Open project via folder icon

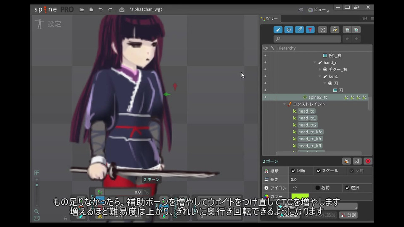[81, 10]
